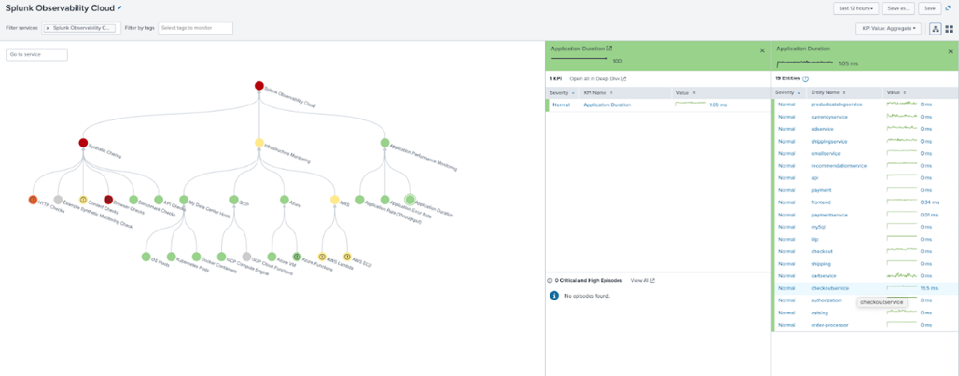Viewport: 959px width, 376px height.
Task: Select the yellow Infrastructure Monitoring node
Action: pyautogui.click(x=259, y=143)
